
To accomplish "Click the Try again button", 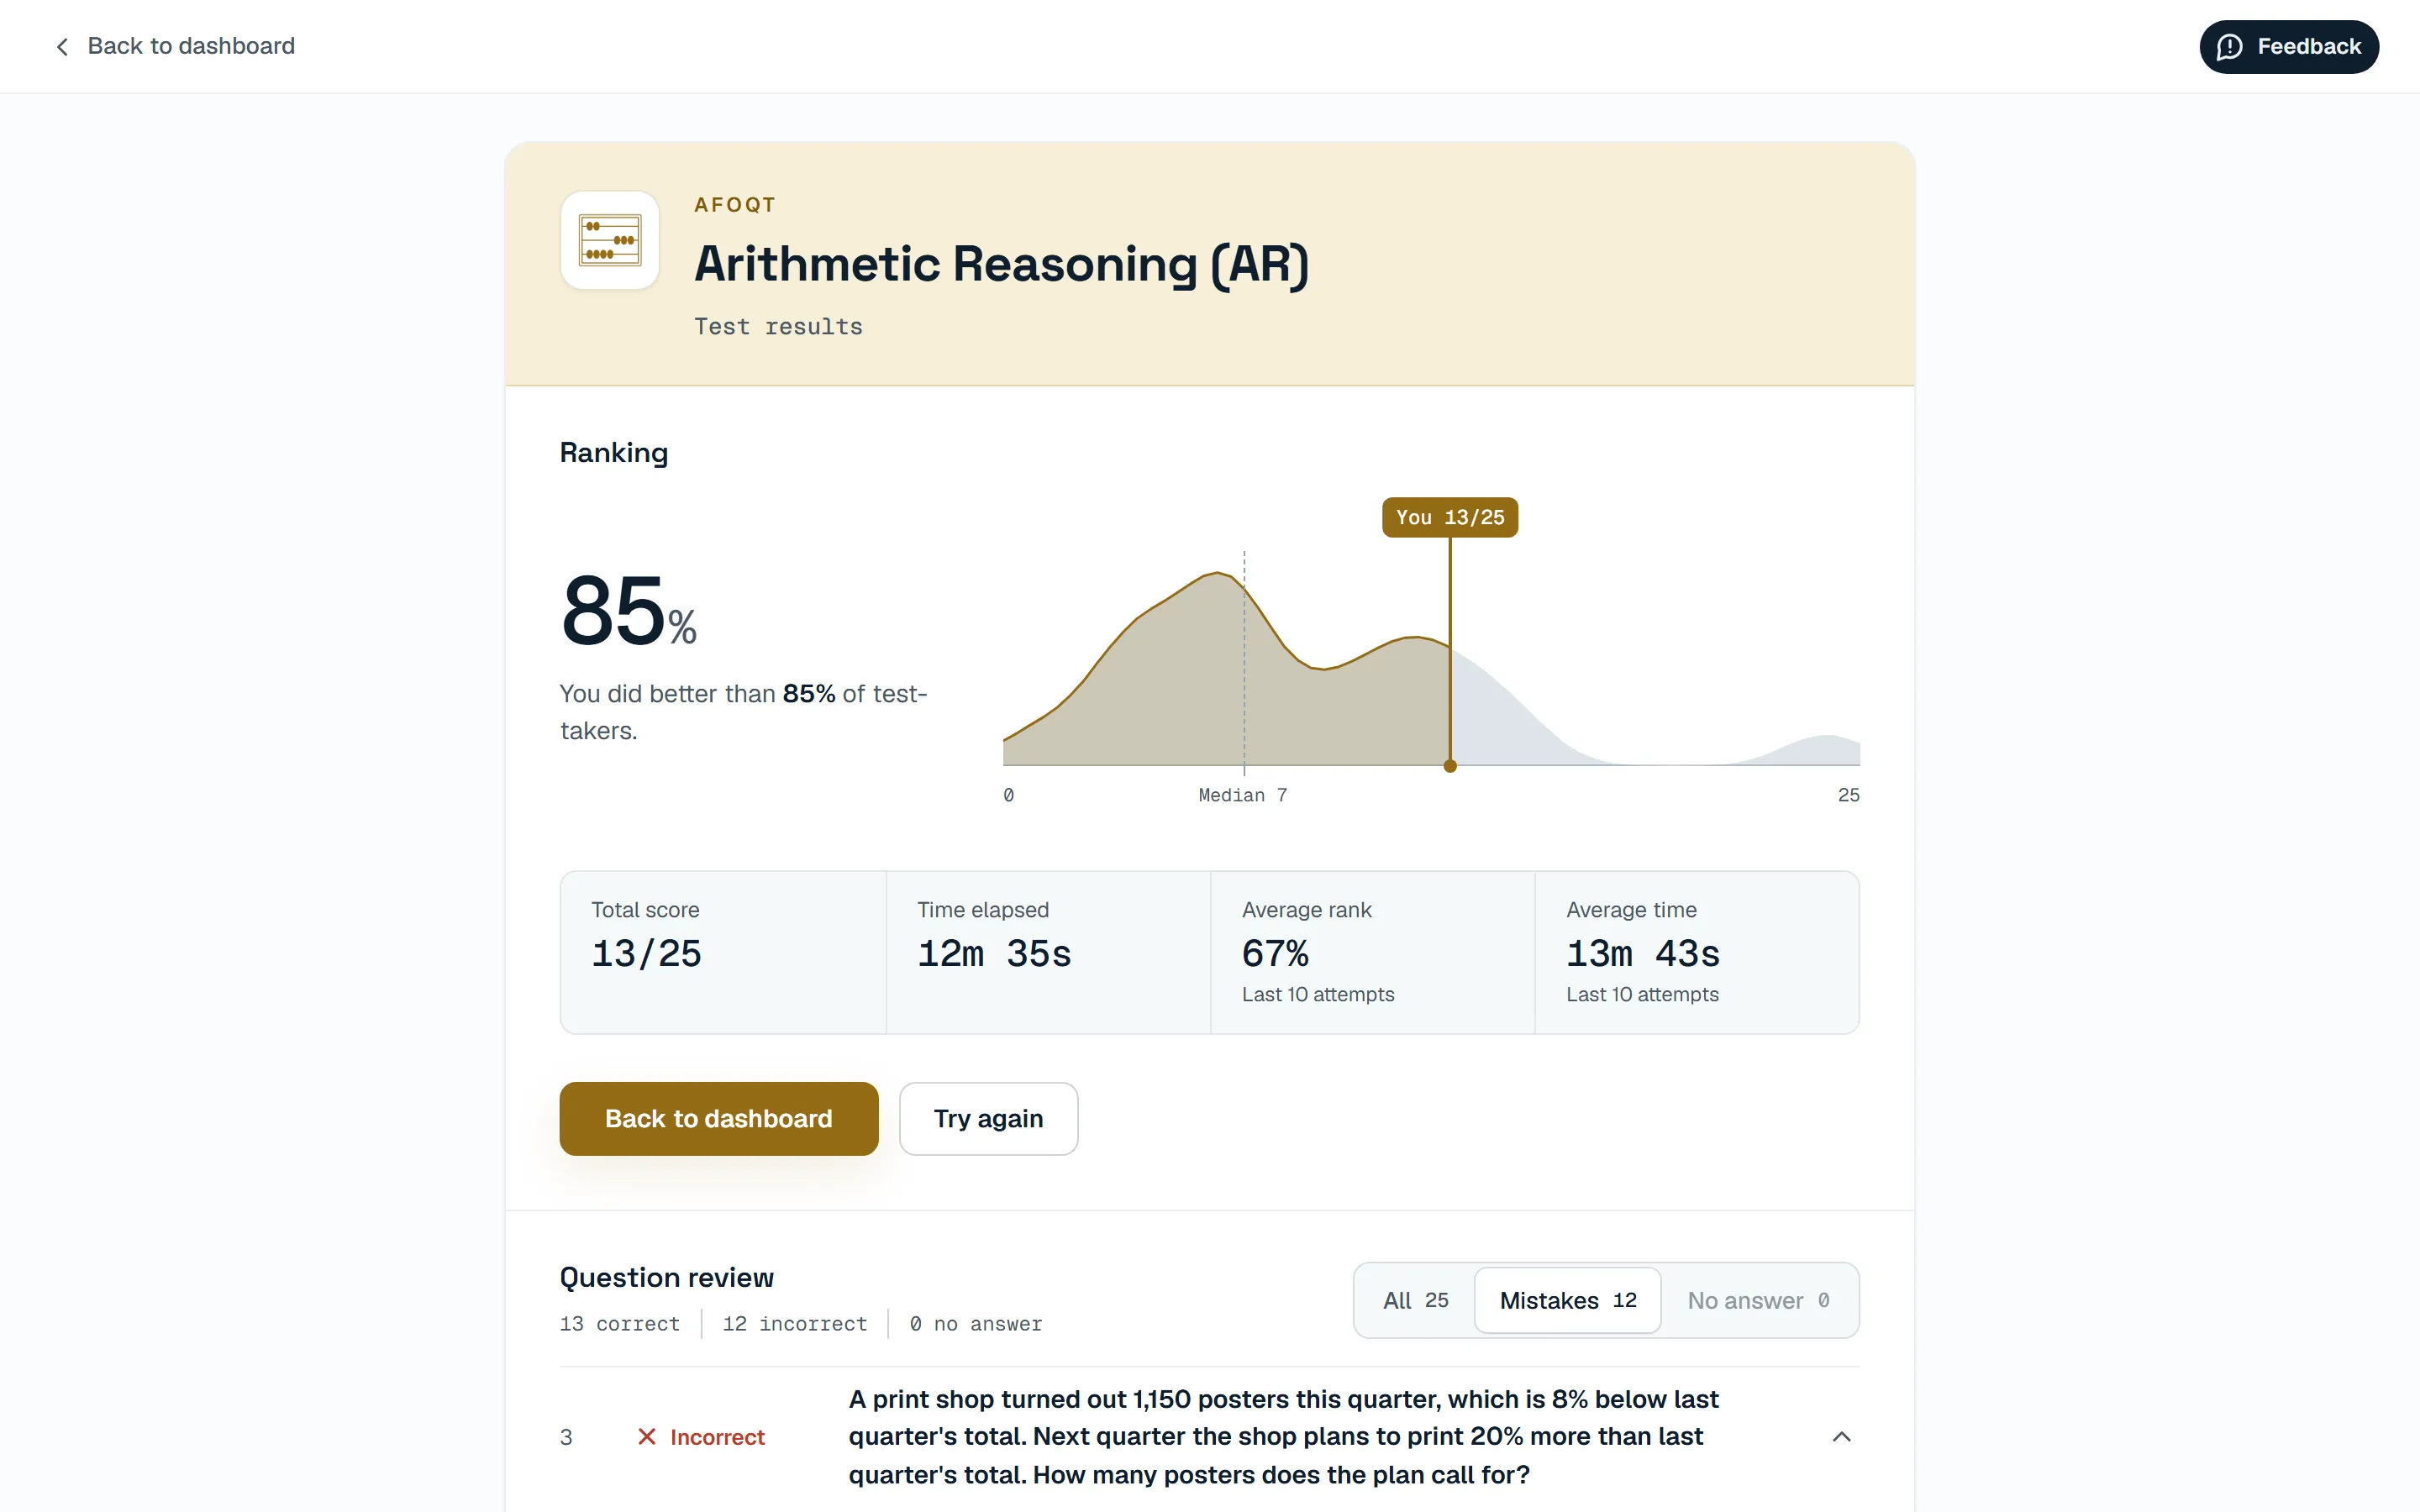I will (988, 1118).
